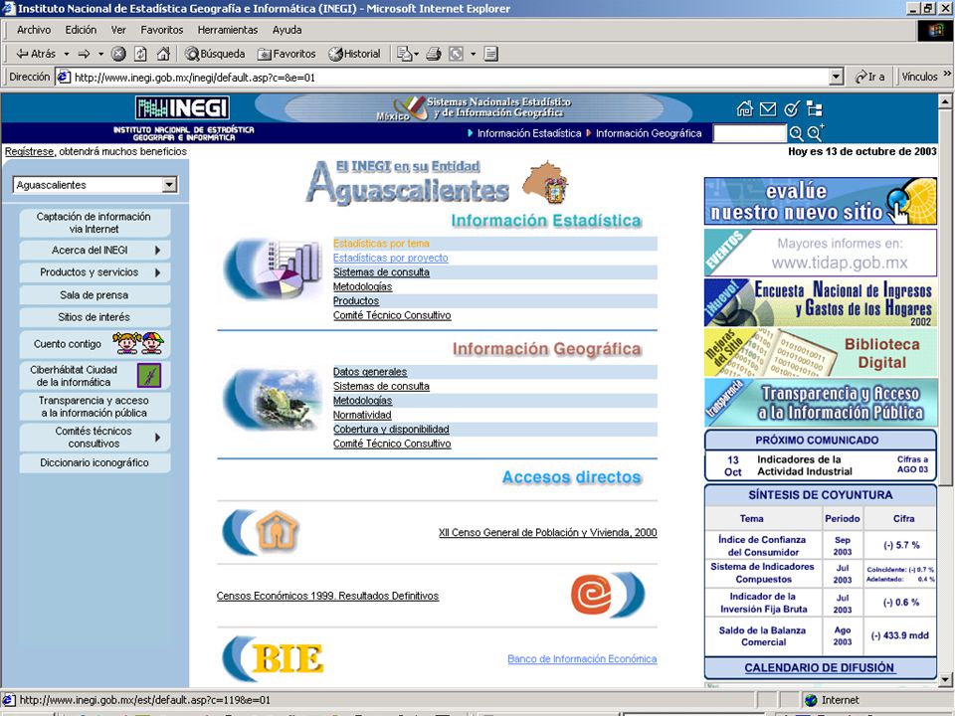
Task: Expand the Acerca del INEGI submenu
Action: (157, 251)
